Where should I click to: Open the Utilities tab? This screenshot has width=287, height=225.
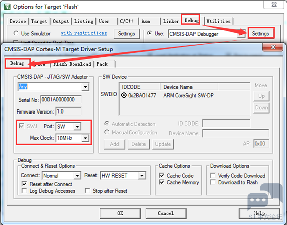[218, 21]
